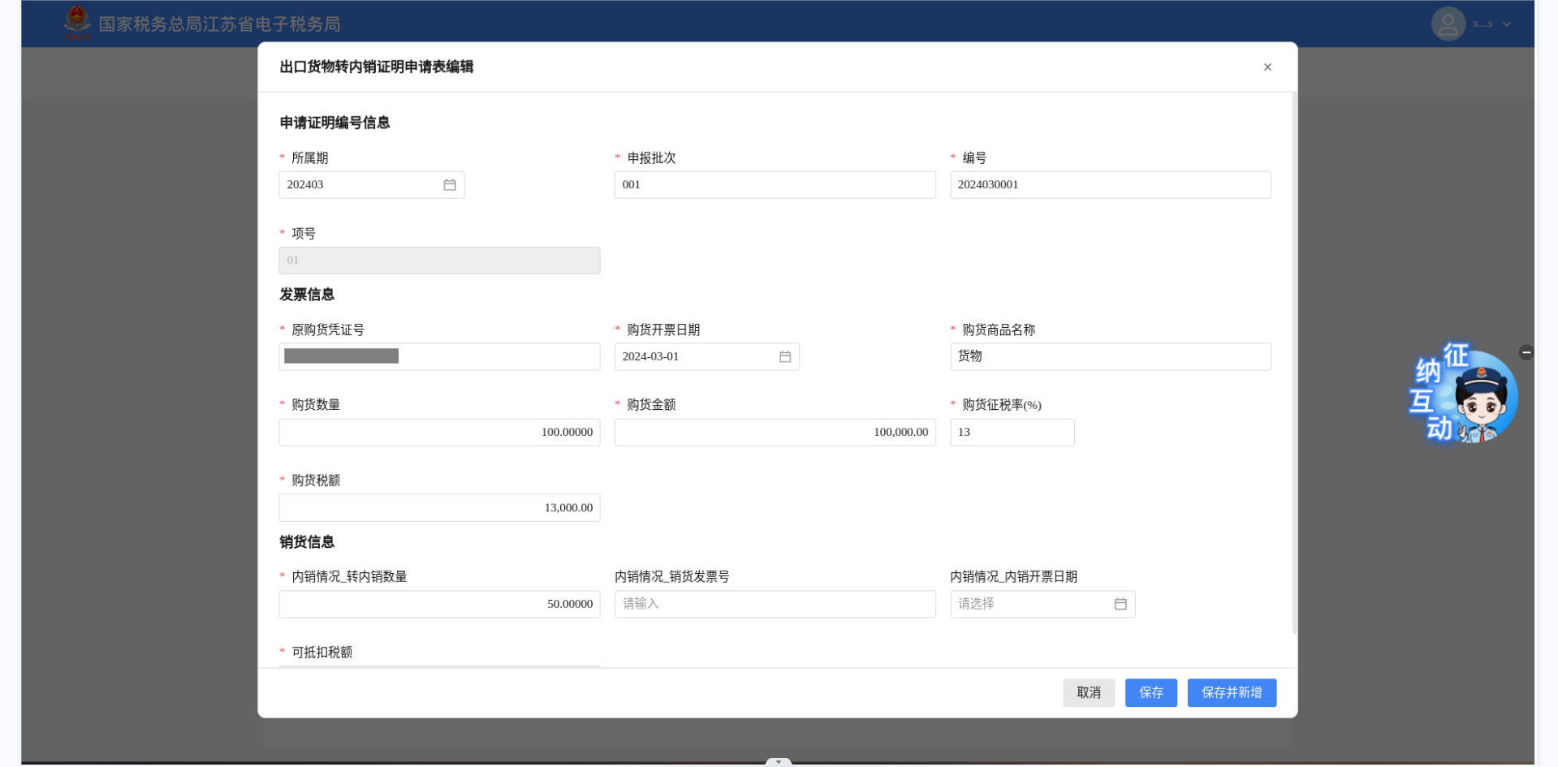Minimize the 征纳互动 floating widget

click(x=1526, y=352)
